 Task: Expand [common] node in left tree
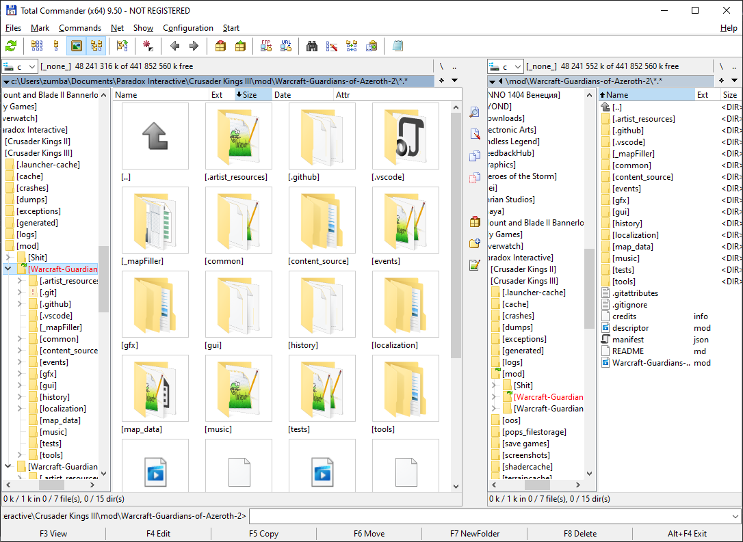(x=19, y=339)
